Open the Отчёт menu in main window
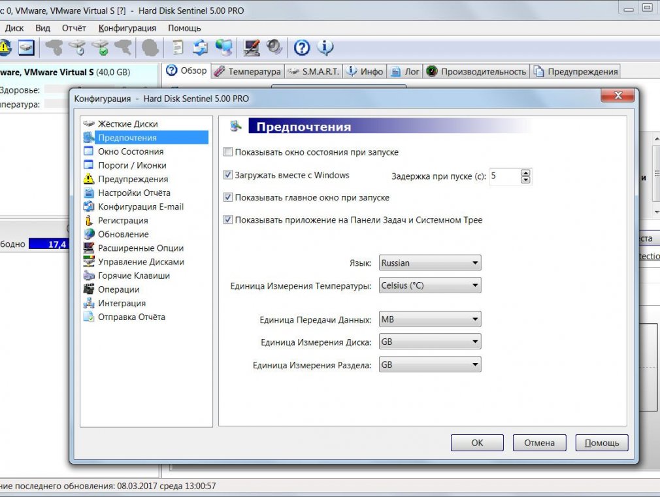Viewport: 660px width, 497px height. (74, 28)
